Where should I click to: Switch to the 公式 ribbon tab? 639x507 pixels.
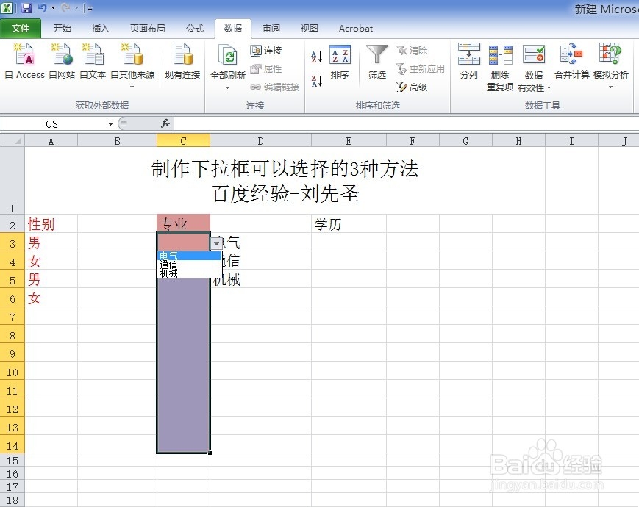194,28
